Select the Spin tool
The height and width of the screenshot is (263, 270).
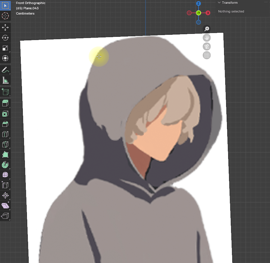coord(5,165)
